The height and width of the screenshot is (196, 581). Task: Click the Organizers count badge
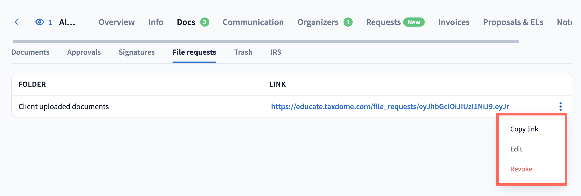click(x=348, y=22)
